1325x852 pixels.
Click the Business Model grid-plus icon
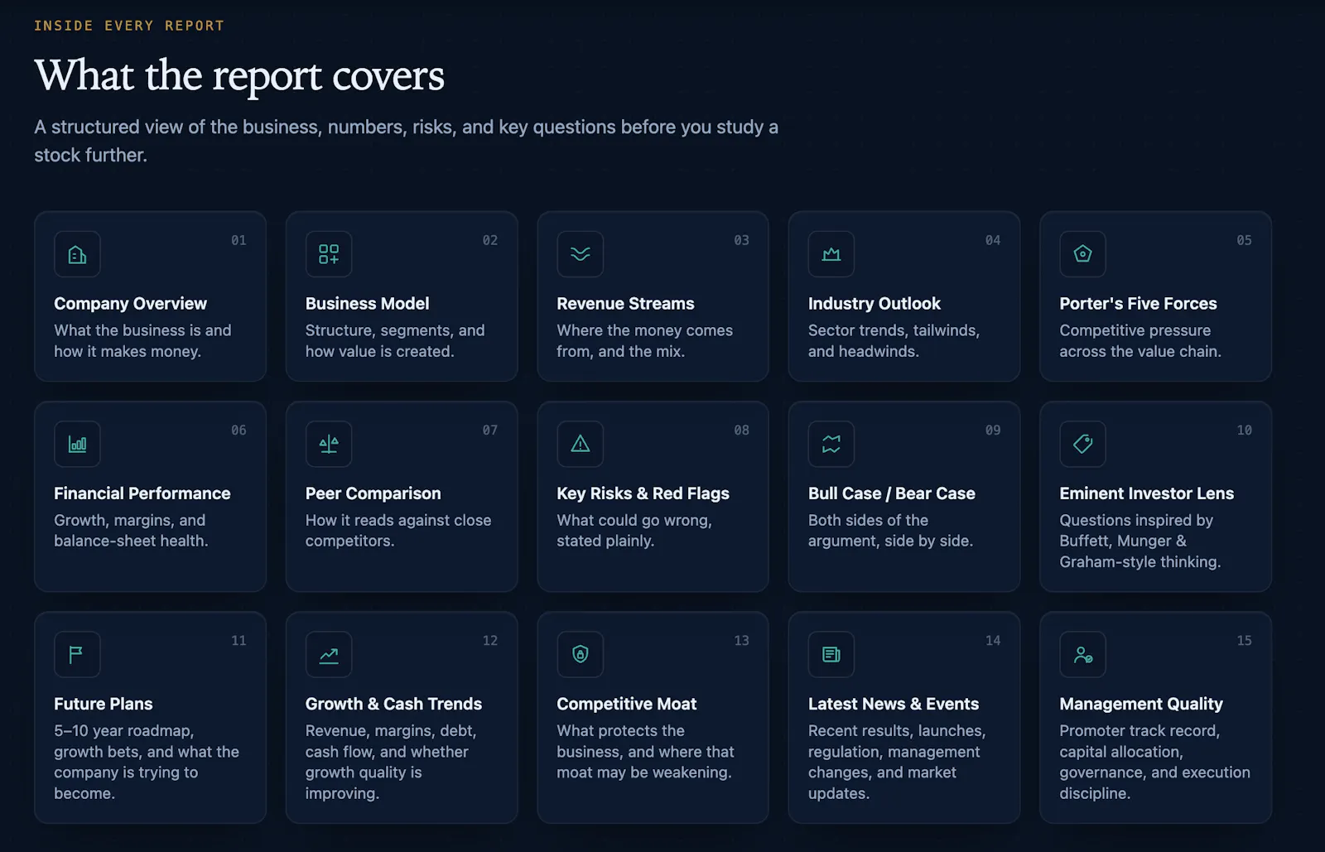click(x=329, y=254)
